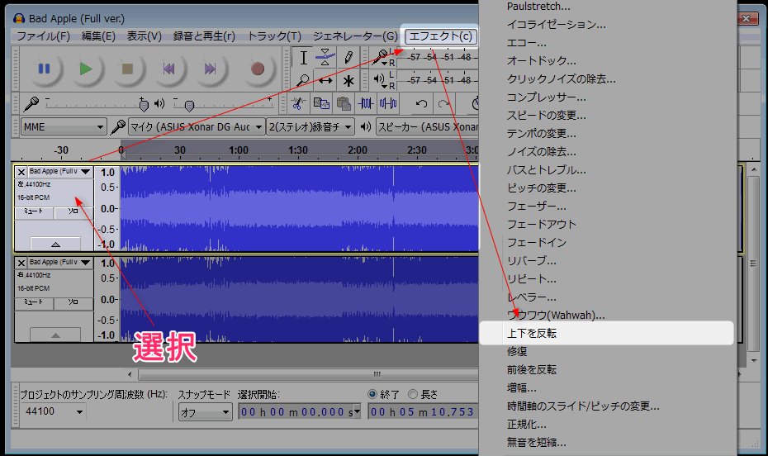Select the asterisk Multi-tool
Image resolution: width=768 pixels, height=456 pixels.
pos(348,80)
